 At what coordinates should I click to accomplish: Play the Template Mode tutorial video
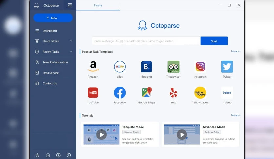[x=101, y=134]
